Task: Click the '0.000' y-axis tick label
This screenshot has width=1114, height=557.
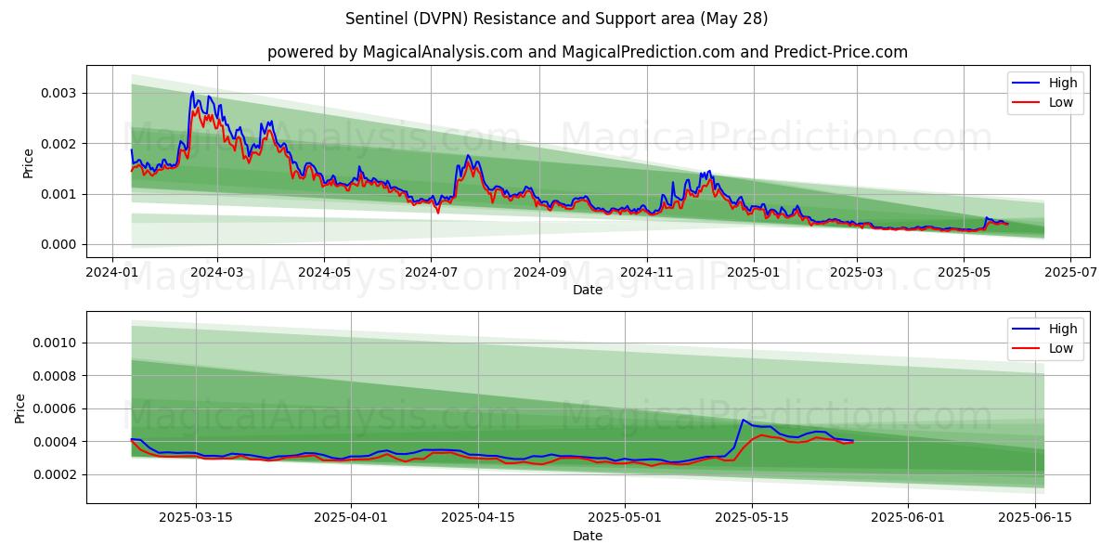Action: tap(61, 244)
